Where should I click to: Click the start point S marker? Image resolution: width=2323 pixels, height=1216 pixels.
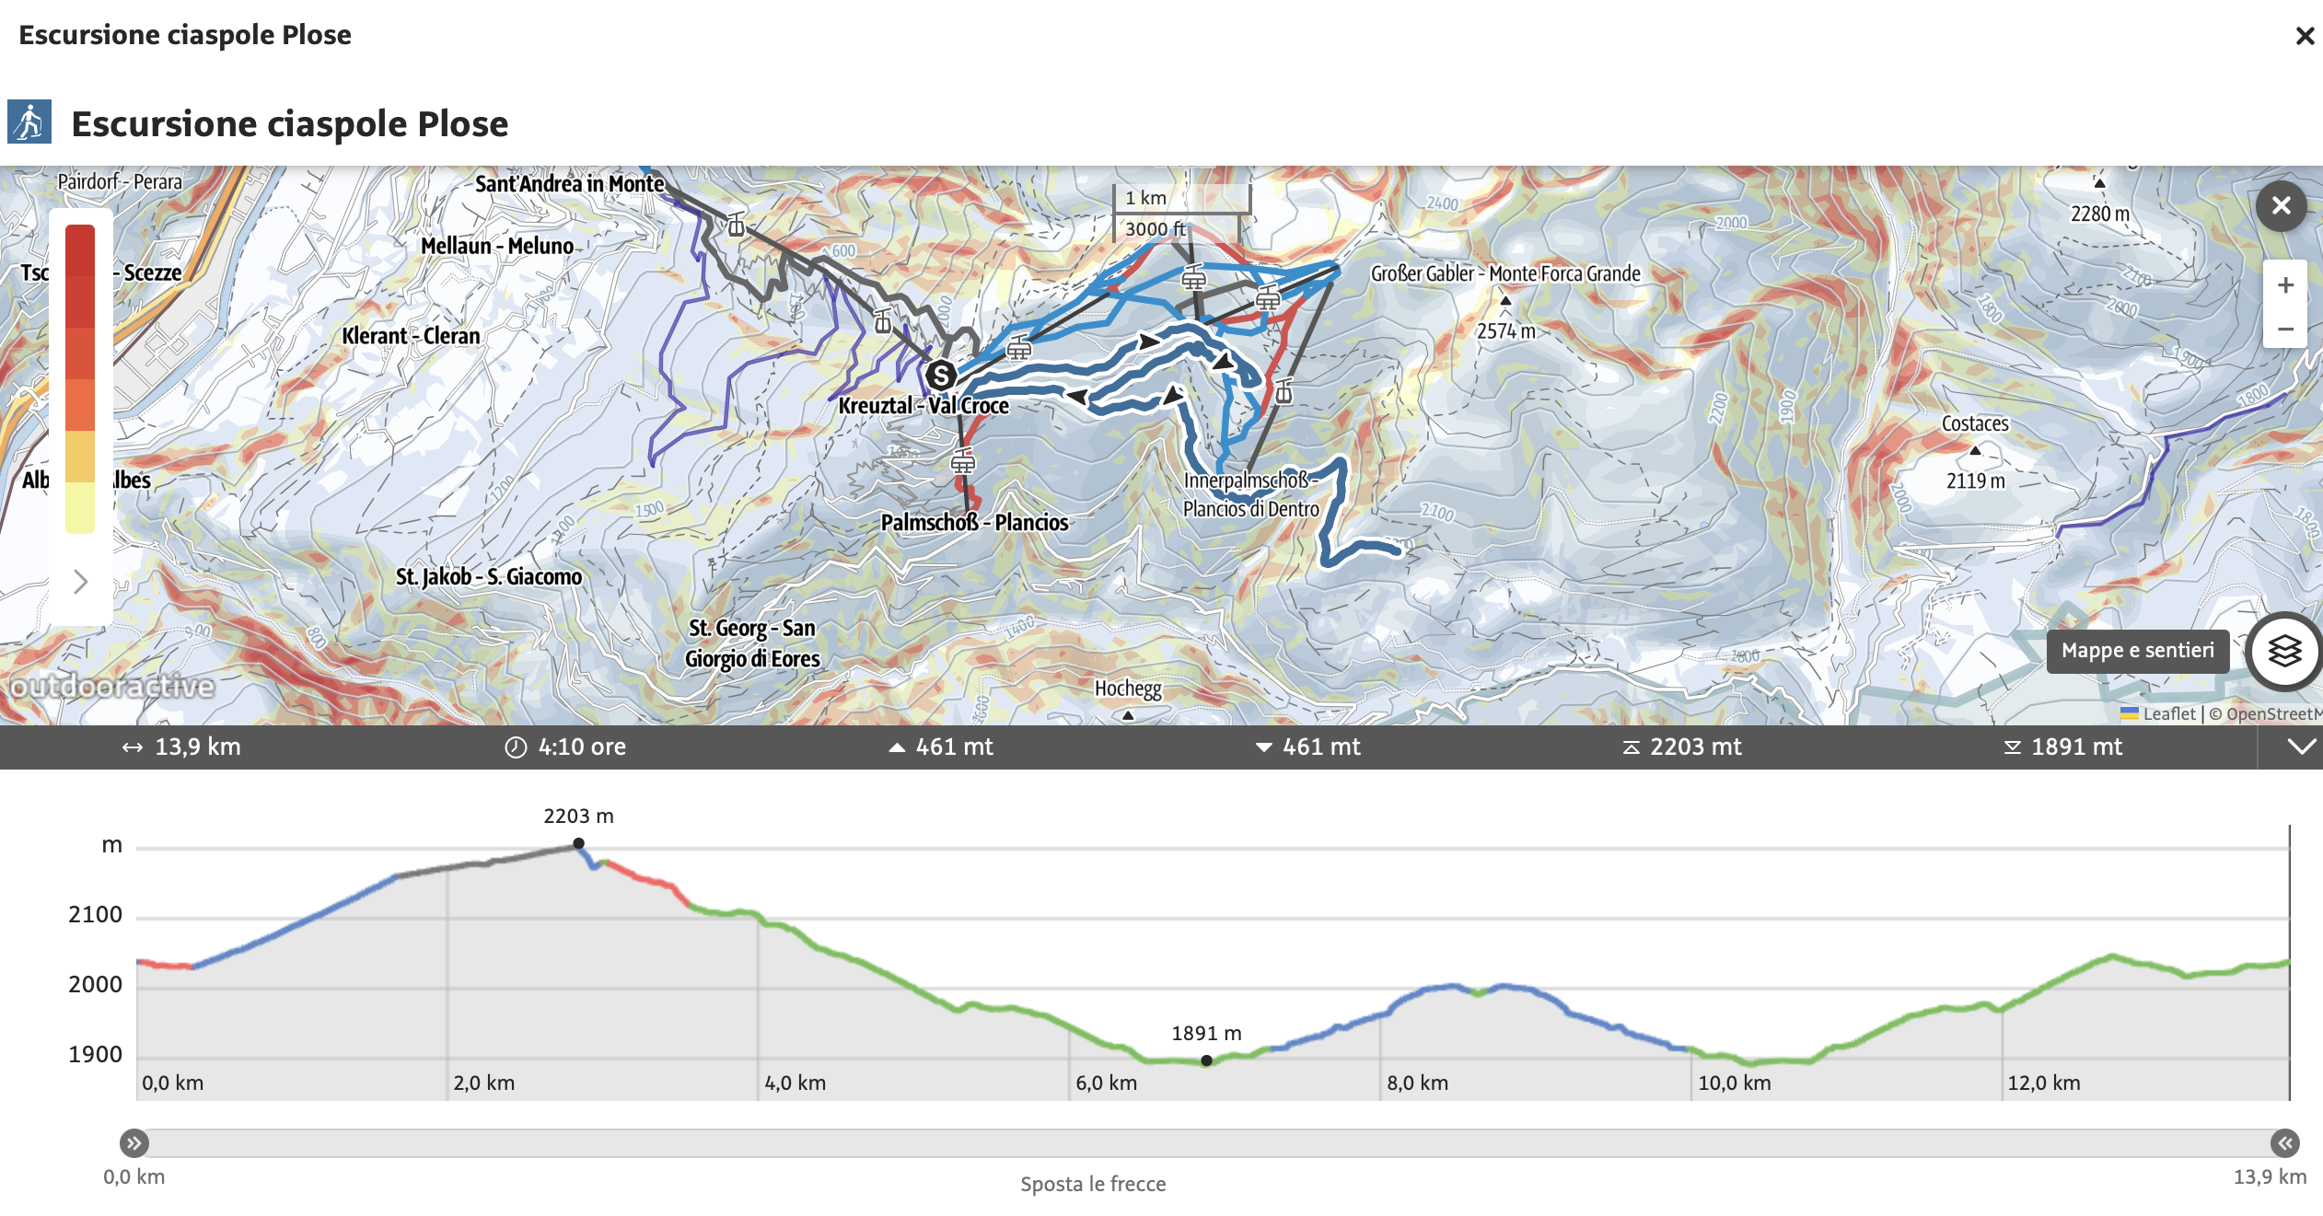[940, 375]
